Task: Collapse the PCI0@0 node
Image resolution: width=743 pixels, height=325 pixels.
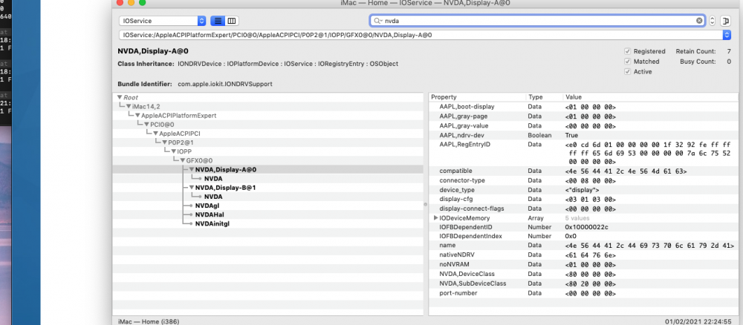Action: (146, 125)
